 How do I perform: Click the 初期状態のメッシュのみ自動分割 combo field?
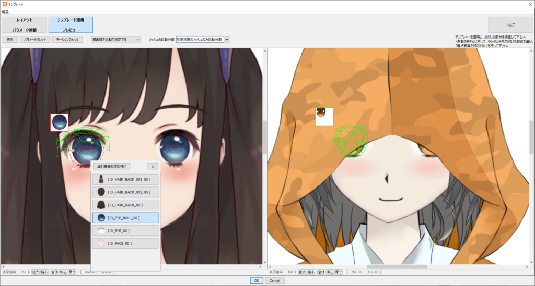tap(200, 40)
